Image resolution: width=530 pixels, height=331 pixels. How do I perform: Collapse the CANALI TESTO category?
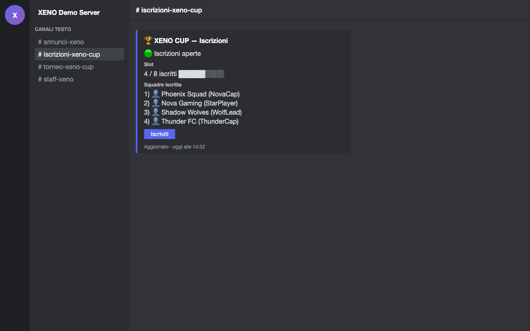[x=53, y=29]
